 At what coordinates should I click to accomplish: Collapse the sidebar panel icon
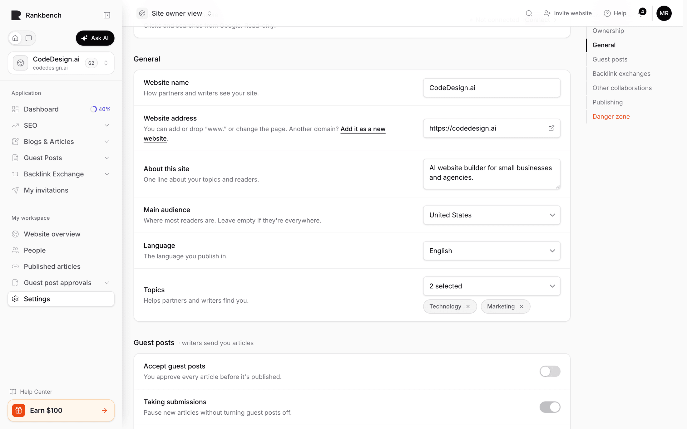107,15
